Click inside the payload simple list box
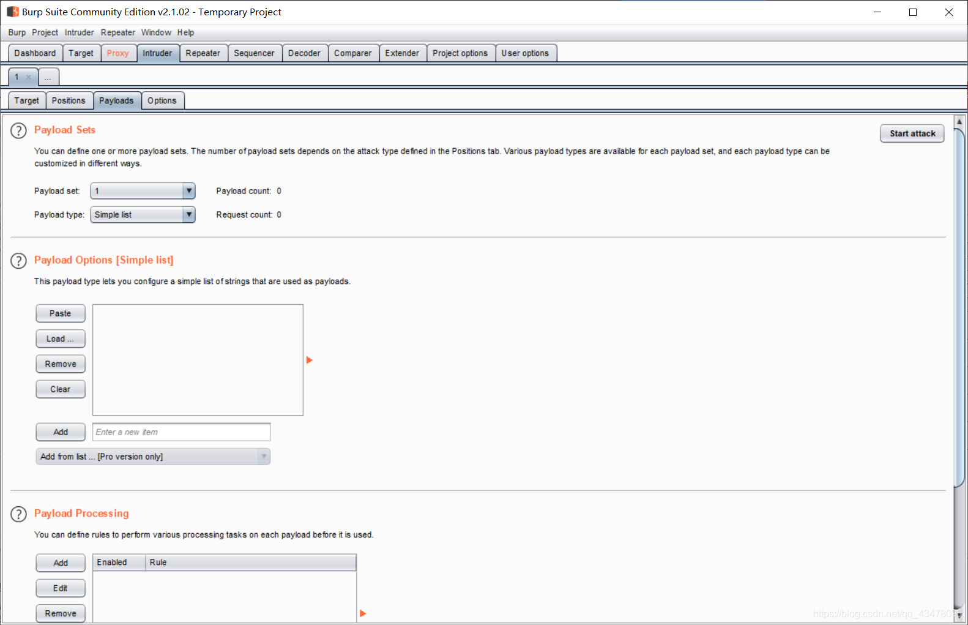 pyautogui.click(x=198, y=360)
